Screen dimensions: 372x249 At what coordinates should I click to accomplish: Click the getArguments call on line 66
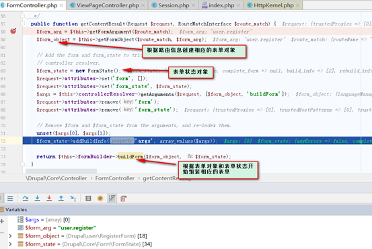[157, 94]
